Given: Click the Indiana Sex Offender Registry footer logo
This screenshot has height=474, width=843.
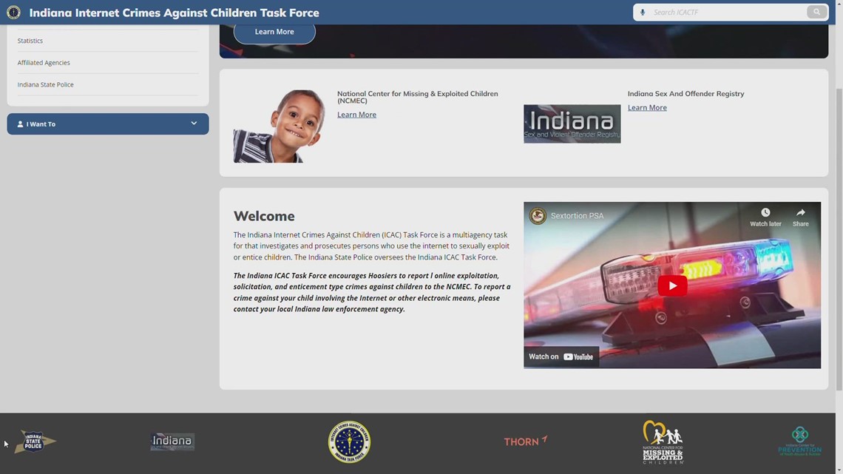Looking at the screenshot, I should pyautogui.click(x=172, y=441).
